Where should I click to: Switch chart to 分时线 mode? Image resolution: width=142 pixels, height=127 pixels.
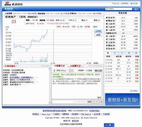[98, 31]
